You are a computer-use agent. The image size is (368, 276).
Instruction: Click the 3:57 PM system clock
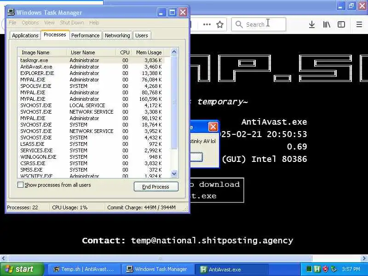click(351, 269)
